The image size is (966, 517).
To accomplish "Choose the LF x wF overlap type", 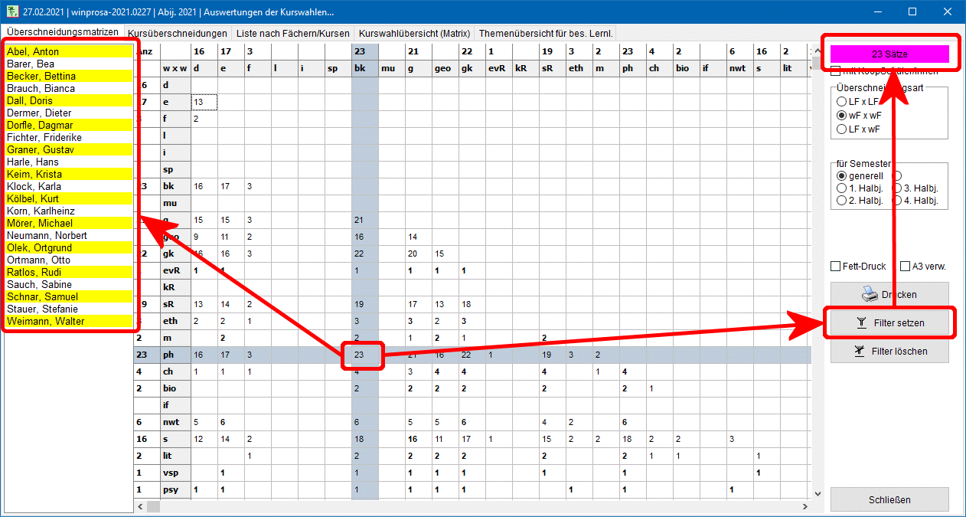I will [842, 129].
